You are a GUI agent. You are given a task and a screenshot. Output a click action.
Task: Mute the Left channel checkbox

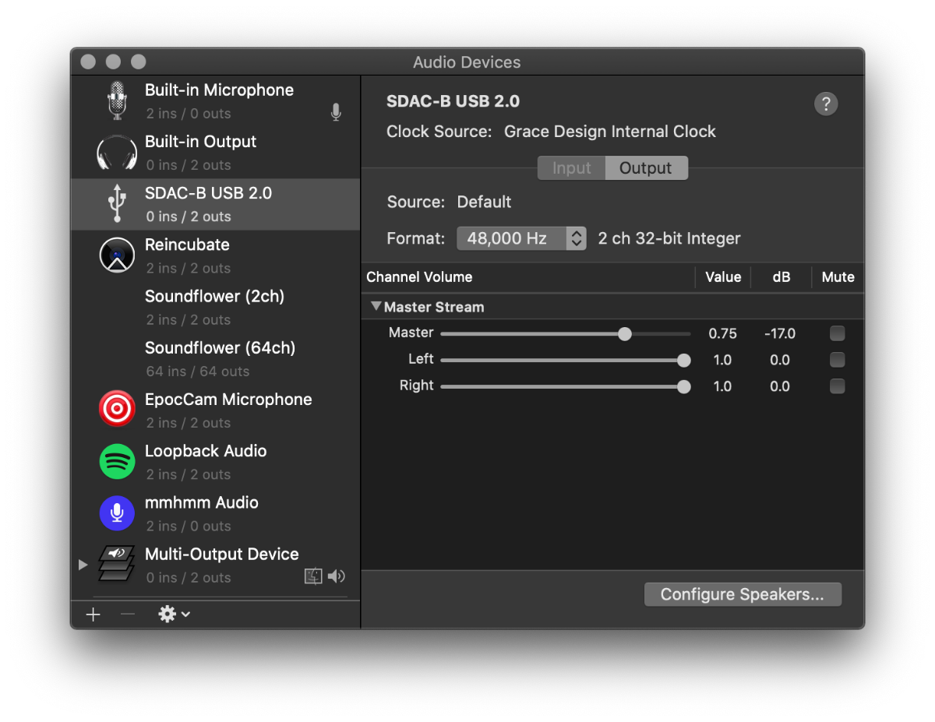click(x=838, y=360)
